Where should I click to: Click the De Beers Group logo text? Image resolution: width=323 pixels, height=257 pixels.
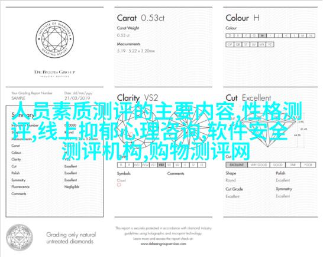(x=55, y=72)
